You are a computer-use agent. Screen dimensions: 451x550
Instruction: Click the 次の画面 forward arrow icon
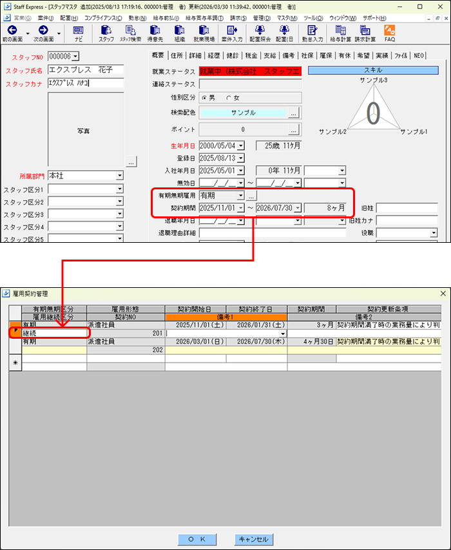[x=43, y=30]
